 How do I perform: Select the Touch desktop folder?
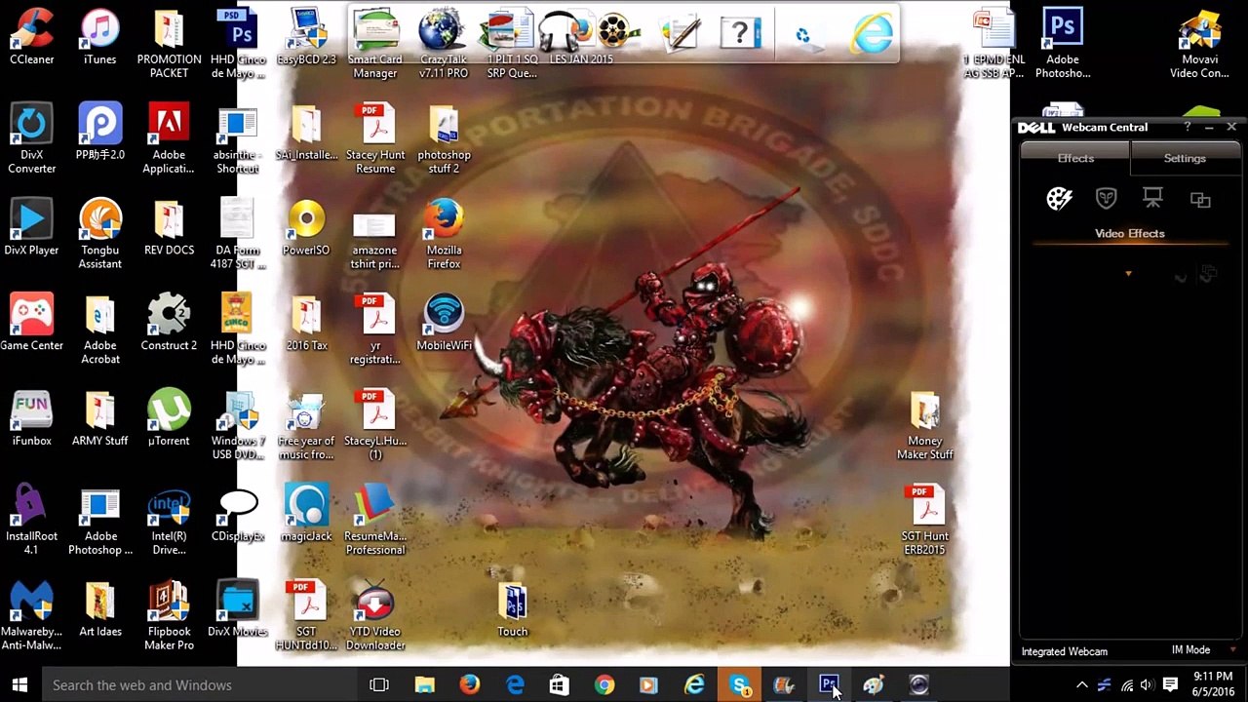[x=512, y=609]
